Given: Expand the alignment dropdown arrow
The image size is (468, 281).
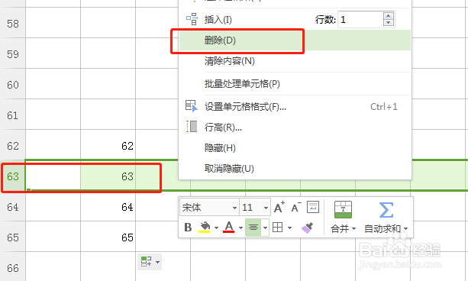Looking at the screenshot, I should pos(265,228).
